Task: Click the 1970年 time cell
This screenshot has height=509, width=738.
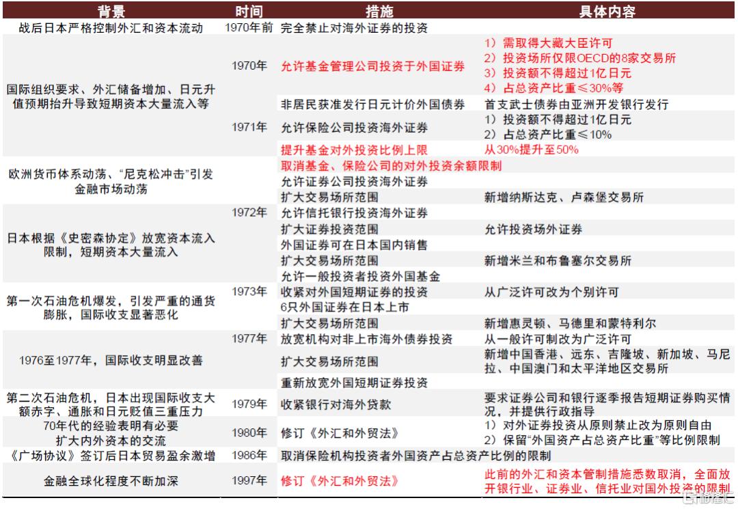Action: point(249,66)
